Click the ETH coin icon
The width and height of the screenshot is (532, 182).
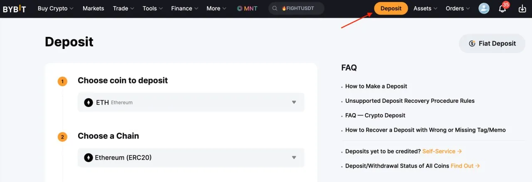pos(89,102)
